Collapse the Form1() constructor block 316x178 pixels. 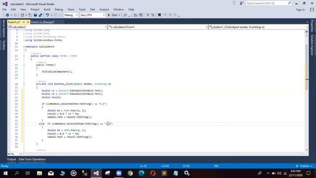[x=24, y=65]
